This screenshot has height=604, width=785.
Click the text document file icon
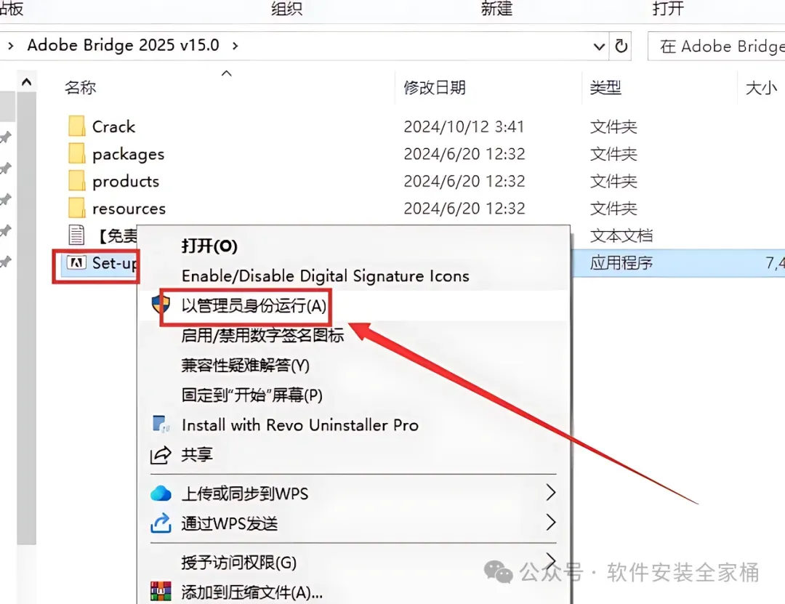76,235
